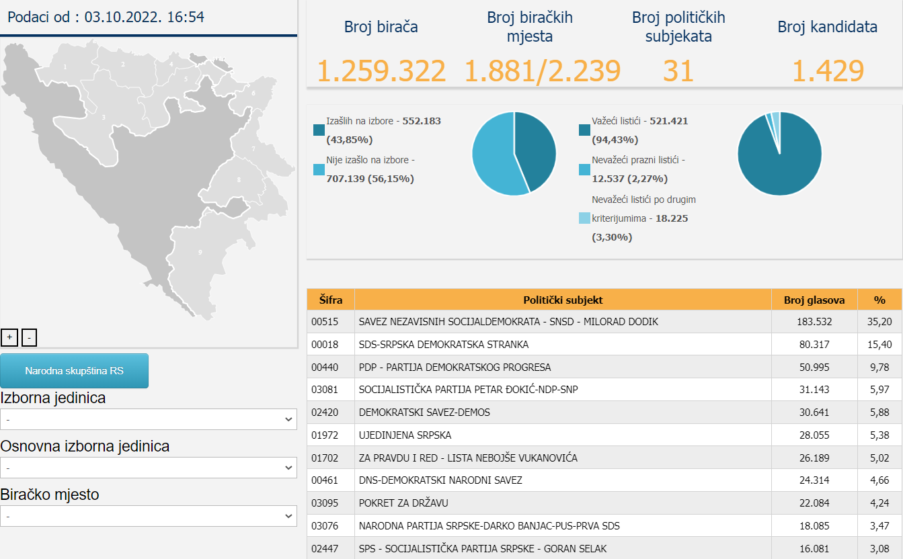Click the Broj glasova column header
Viewport: 903px width, 559px height.
(x=814, y=300)
